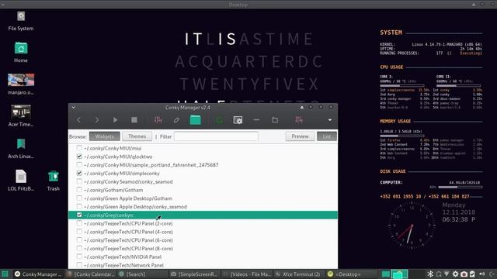The width and height of the screenshot is (497, 279).
Task: Switch browse mode to Widgets
Action: pos(105,136)
